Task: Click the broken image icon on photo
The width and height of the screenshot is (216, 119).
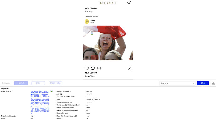Action: (92, 33)
